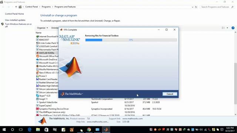Select Realtek Card Reader entry
Image resolution: width=237 pixels, height=133 pixels.
[47, 79]
